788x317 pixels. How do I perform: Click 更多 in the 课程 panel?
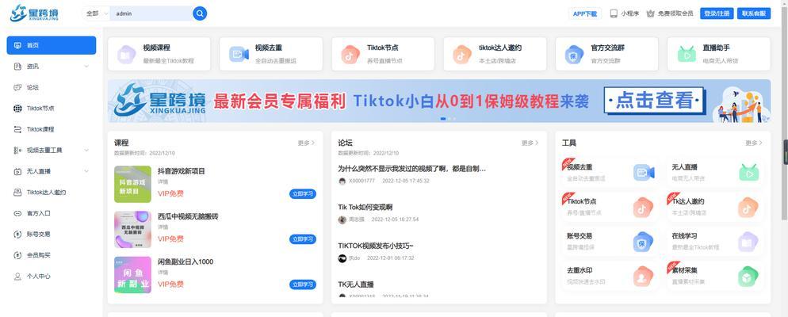pos(306,143)
